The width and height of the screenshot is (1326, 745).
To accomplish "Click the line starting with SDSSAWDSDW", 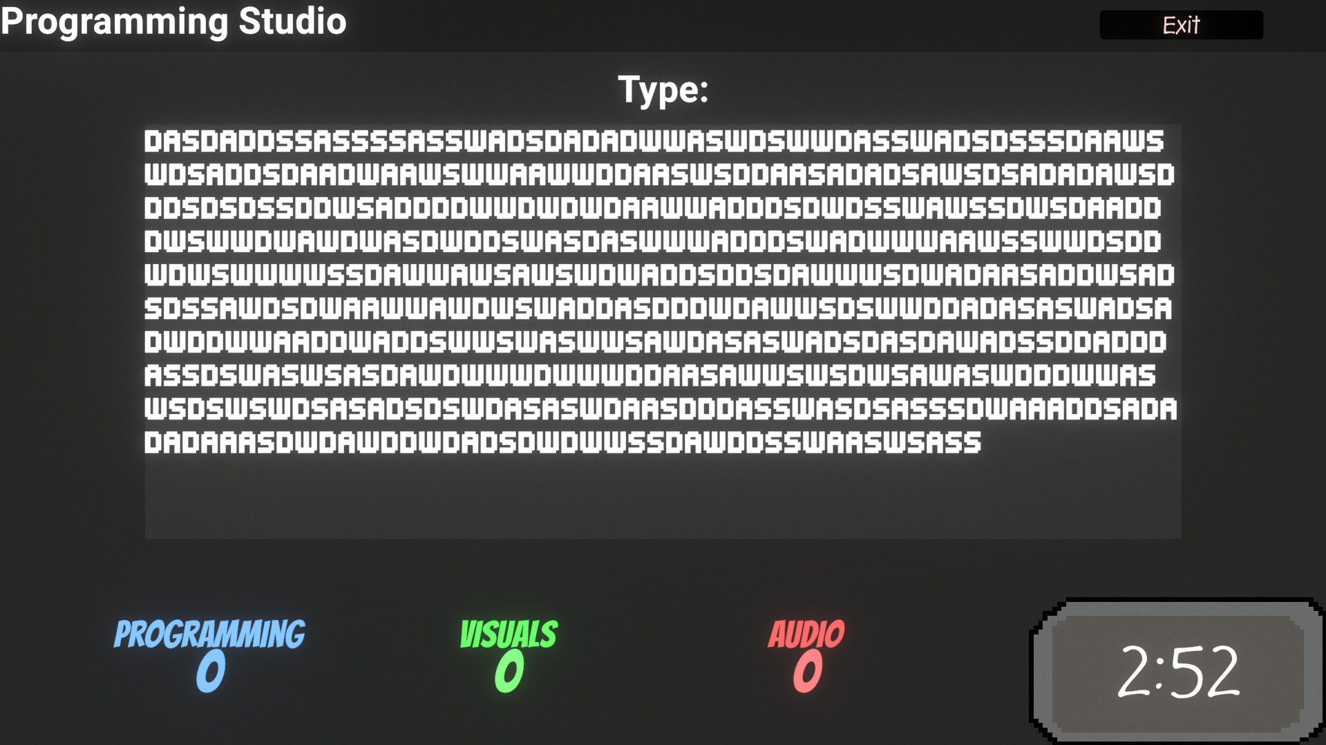I will [x=658, y=308].
